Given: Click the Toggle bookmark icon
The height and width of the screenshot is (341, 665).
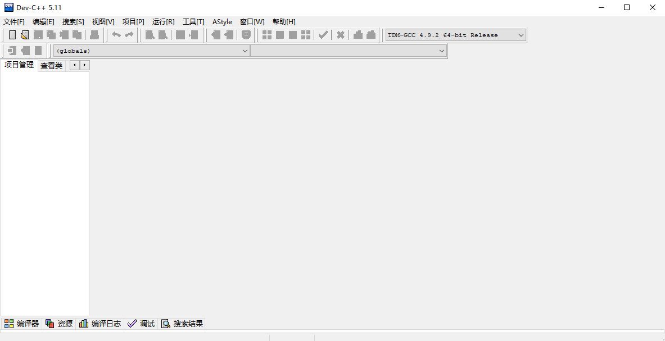Looking at the screenshot, I should [25, 51].
